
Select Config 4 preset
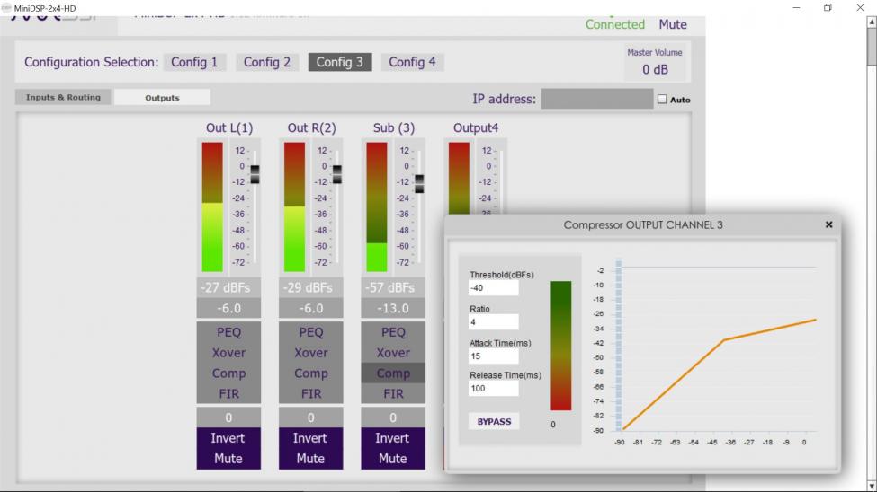[412, 62]
